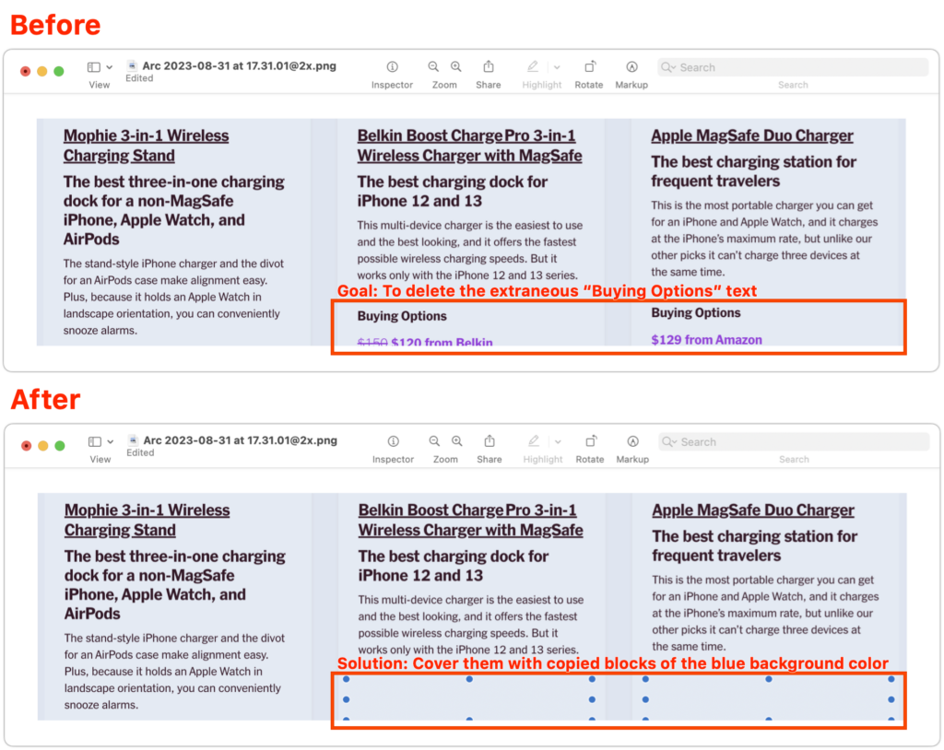
Task: Open Inspector in the After window
Action: click(393, 441)
